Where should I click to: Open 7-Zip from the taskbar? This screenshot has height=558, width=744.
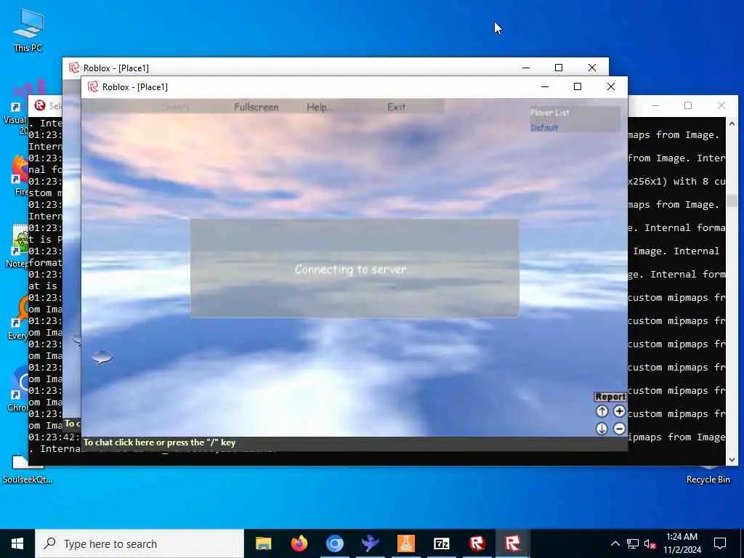(441, 543)
